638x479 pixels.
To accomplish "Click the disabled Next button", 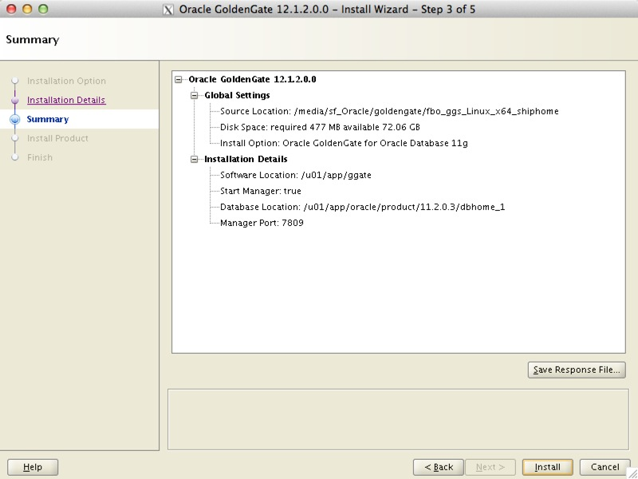I will coord(490,467).
